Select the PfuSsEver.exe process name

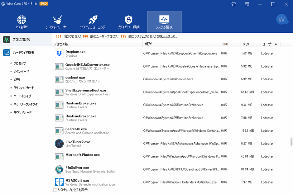tap(77, 168)
